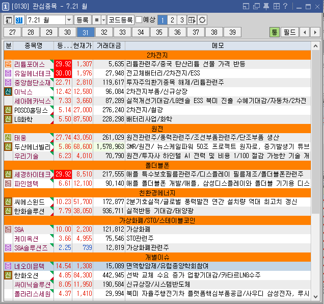Click the 신 badge on POSCO홀딩스 row
324x304 pixels.
pyautogui.click(x=8, y=110)
